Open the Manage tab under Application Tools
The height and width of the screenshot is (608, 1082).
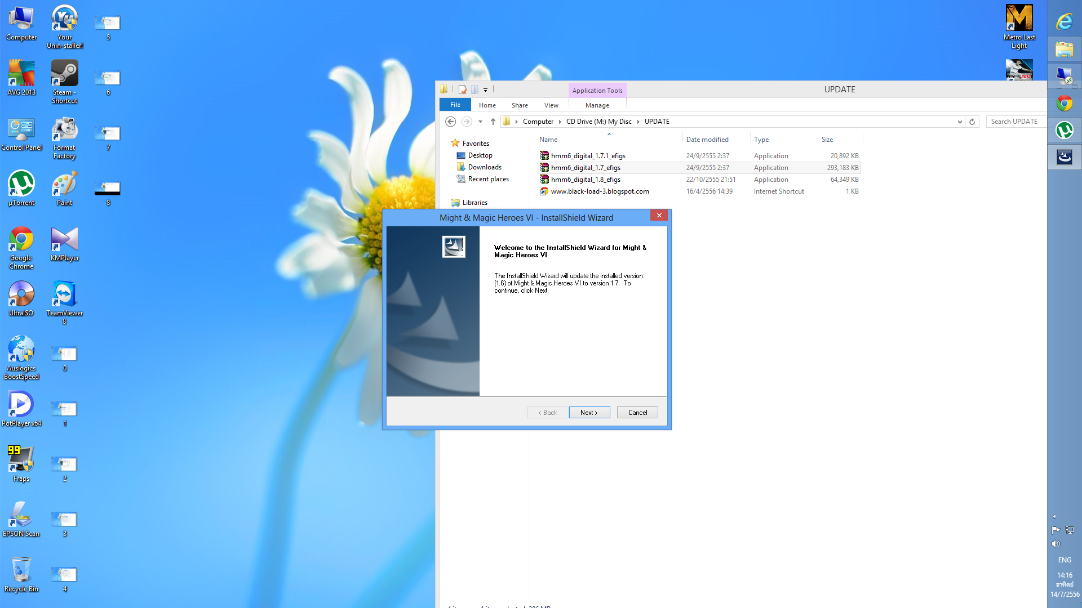point(597,105)
